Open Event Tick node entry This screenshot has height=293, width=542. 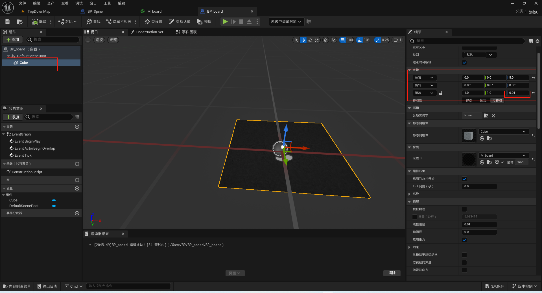click(23, 156)
